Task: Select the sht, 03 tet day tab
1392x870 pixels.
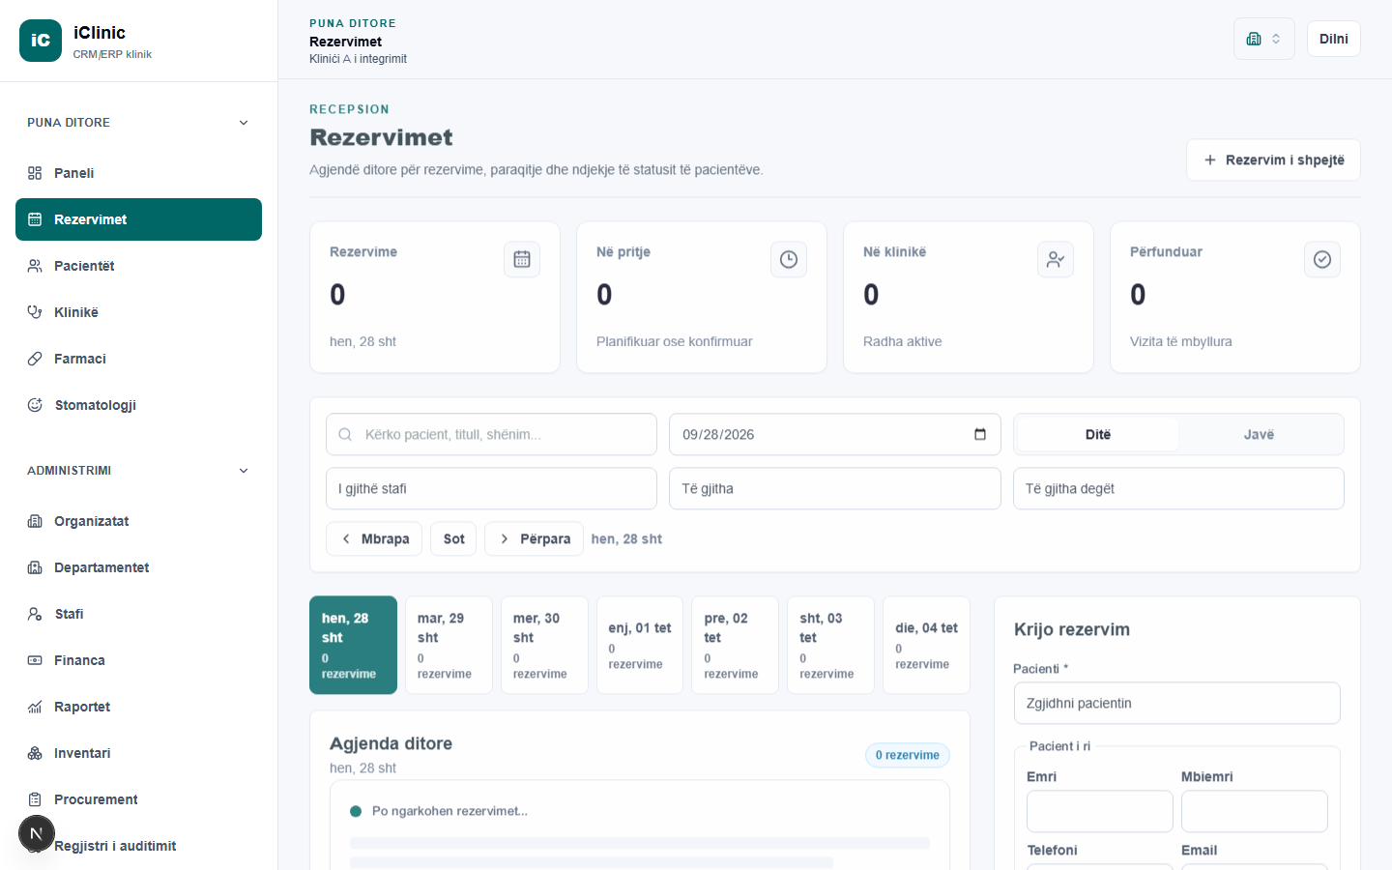Action: click(831, 645)
